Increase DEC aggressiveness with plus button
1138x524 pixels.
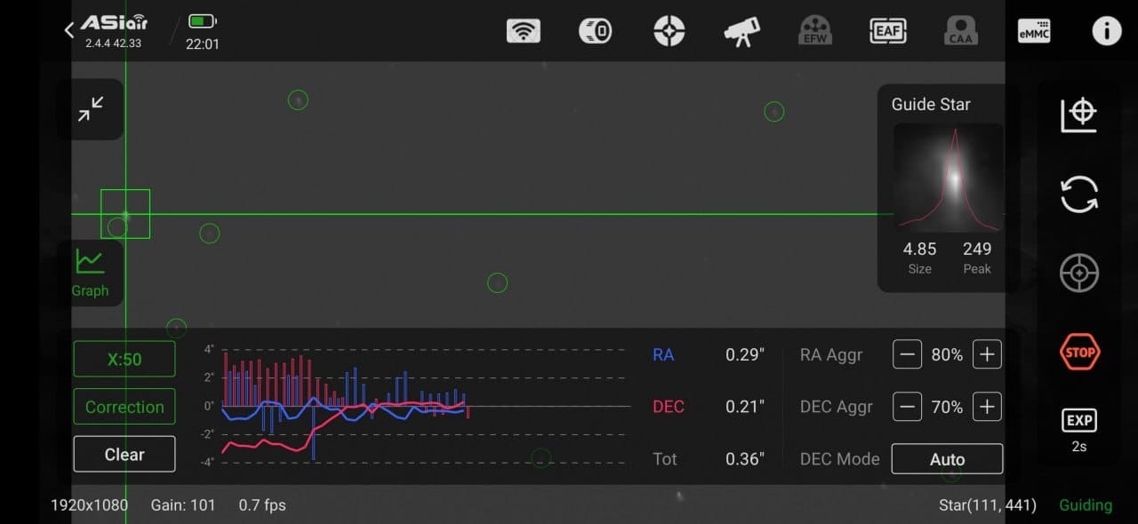(x=987, y=407)
